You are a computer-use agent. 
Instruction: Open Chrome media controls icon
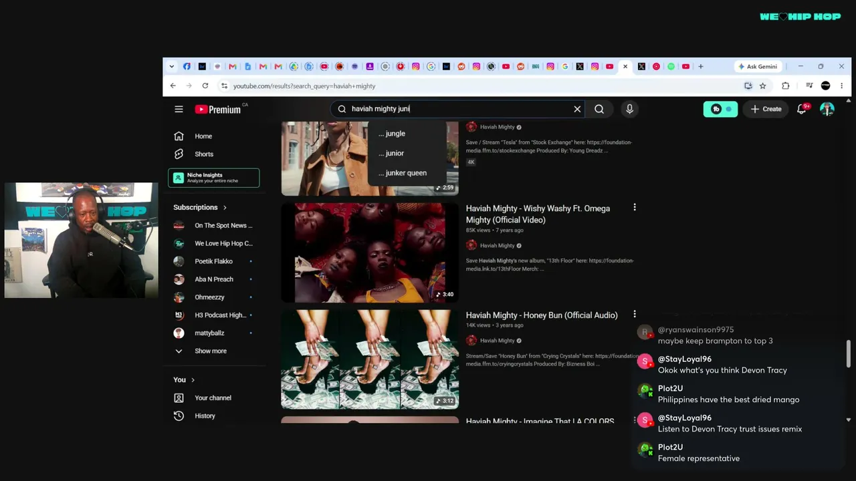pos(809,86)
